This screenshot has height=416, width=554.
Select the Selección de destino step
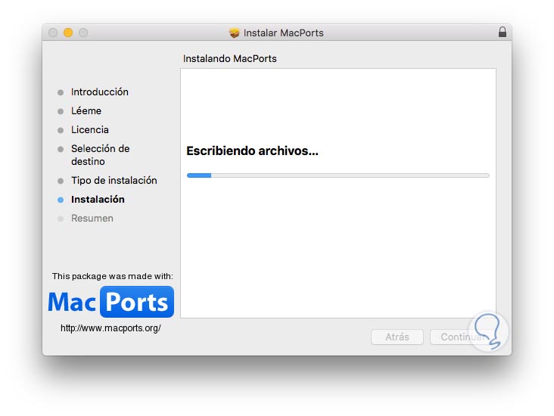click(x=101, y=155)
